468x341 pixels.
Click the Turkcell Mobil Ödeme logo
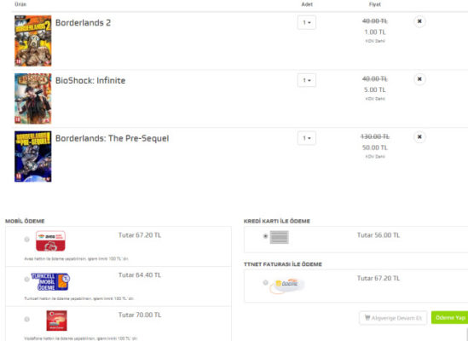pos(50,281)
